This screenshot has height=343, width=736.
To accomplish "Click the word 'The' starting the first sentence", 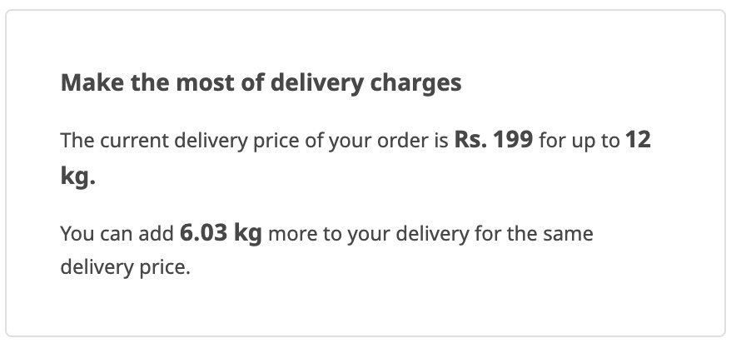I will [77, 141].
